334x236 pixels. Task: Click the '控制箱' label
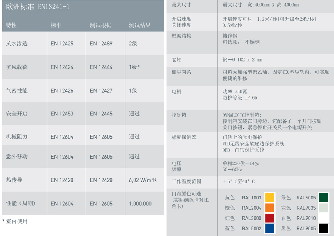179,115
